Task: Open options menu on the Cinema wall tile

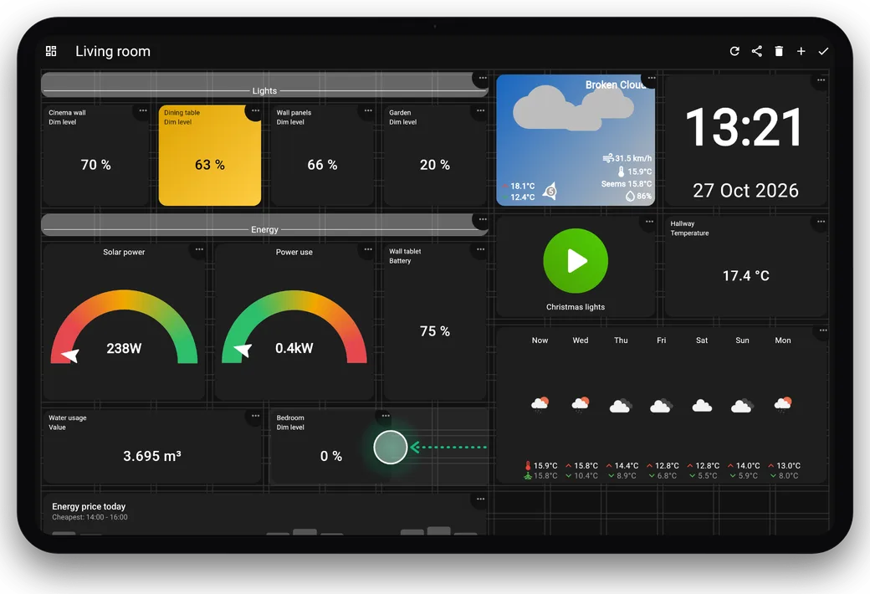Action: (143, 110)
